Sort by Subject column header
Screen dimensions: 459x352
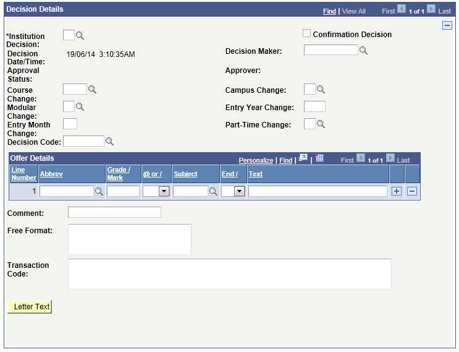185,174
